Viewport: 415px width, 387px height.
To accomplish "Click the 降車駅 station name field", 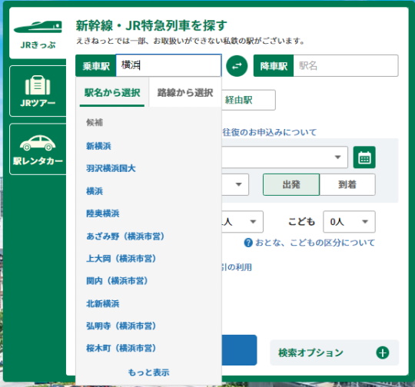I will [346, 65].
